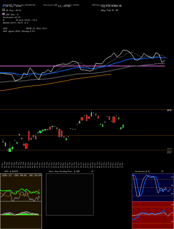Select the '200 Day = 0' legend text
The width and height of the screenshot is (174, 229).
tap(12, 15)
